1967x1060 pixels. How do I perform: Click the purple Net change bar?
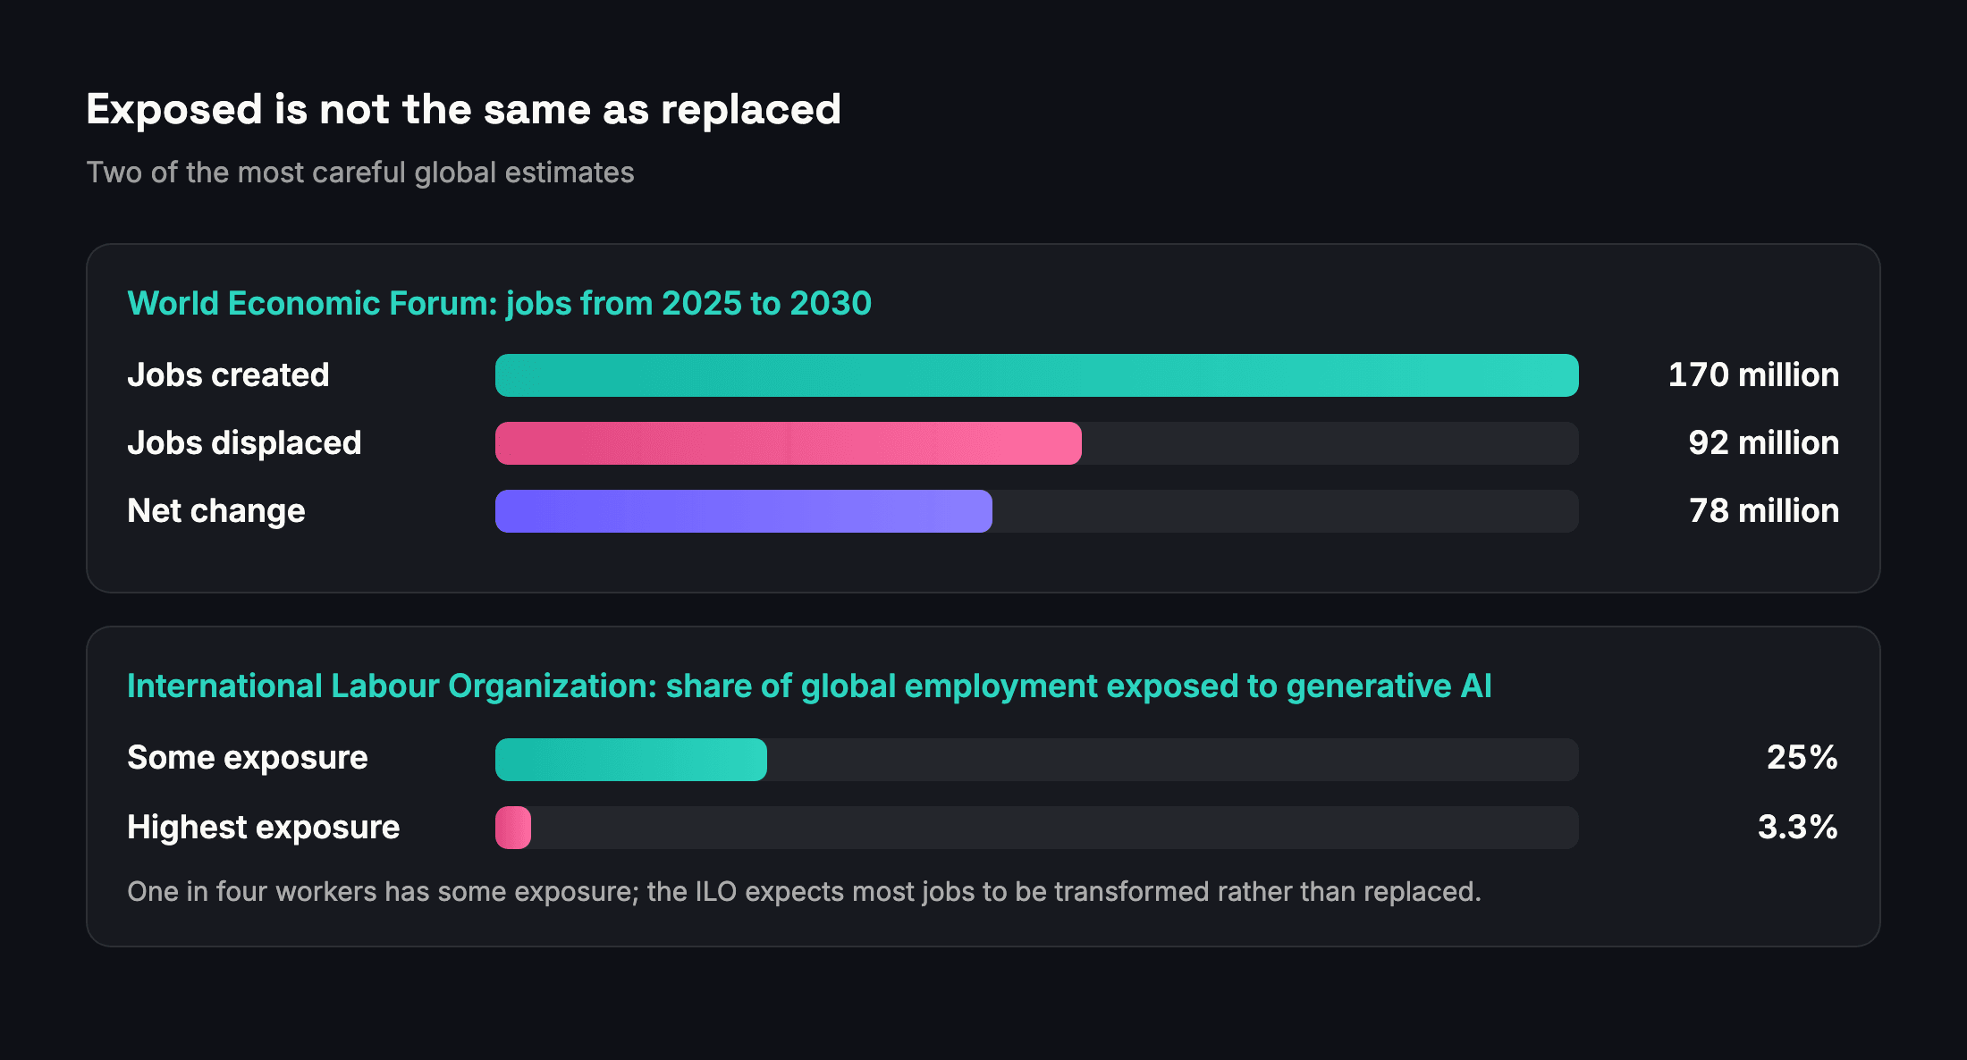(x=744, y=511)
